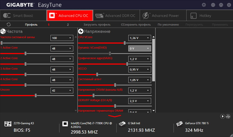Click the Напряжение DRAM slider handle

click(x=93, y=95)
